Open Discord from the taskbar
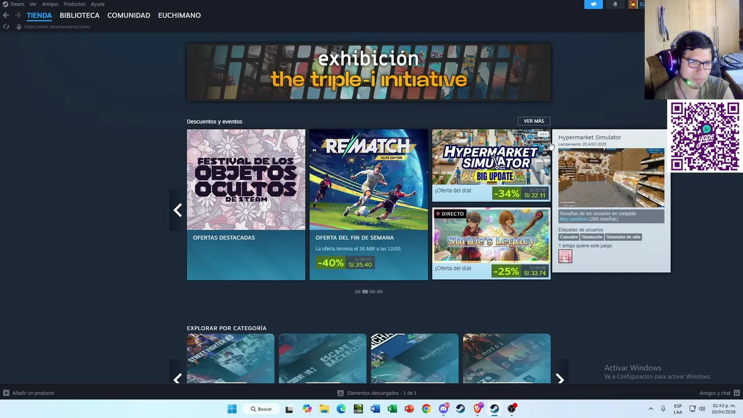Screen dimensions: 743x418 pos(443,409)
